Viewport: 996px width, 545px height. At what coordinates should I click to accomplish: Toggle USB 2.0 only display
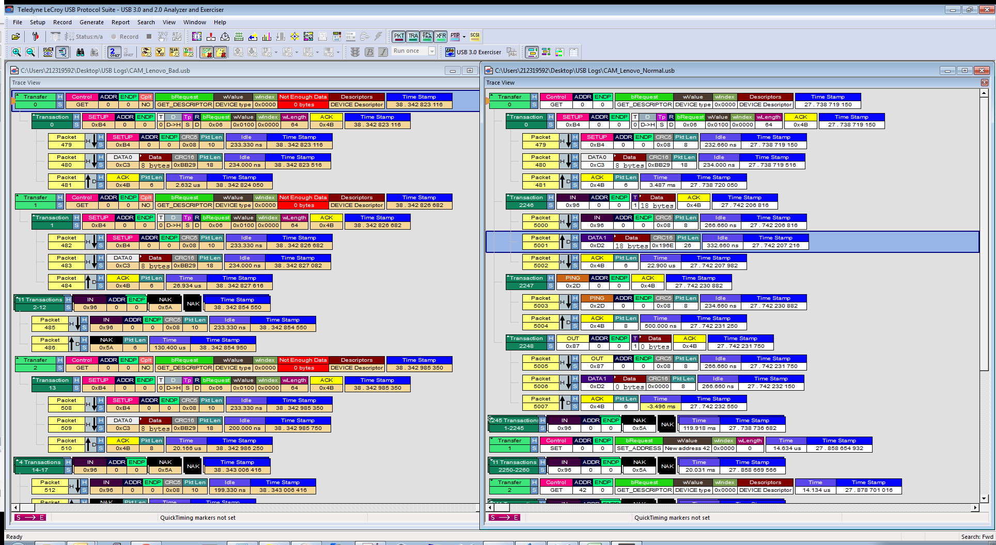click(115, 52)
